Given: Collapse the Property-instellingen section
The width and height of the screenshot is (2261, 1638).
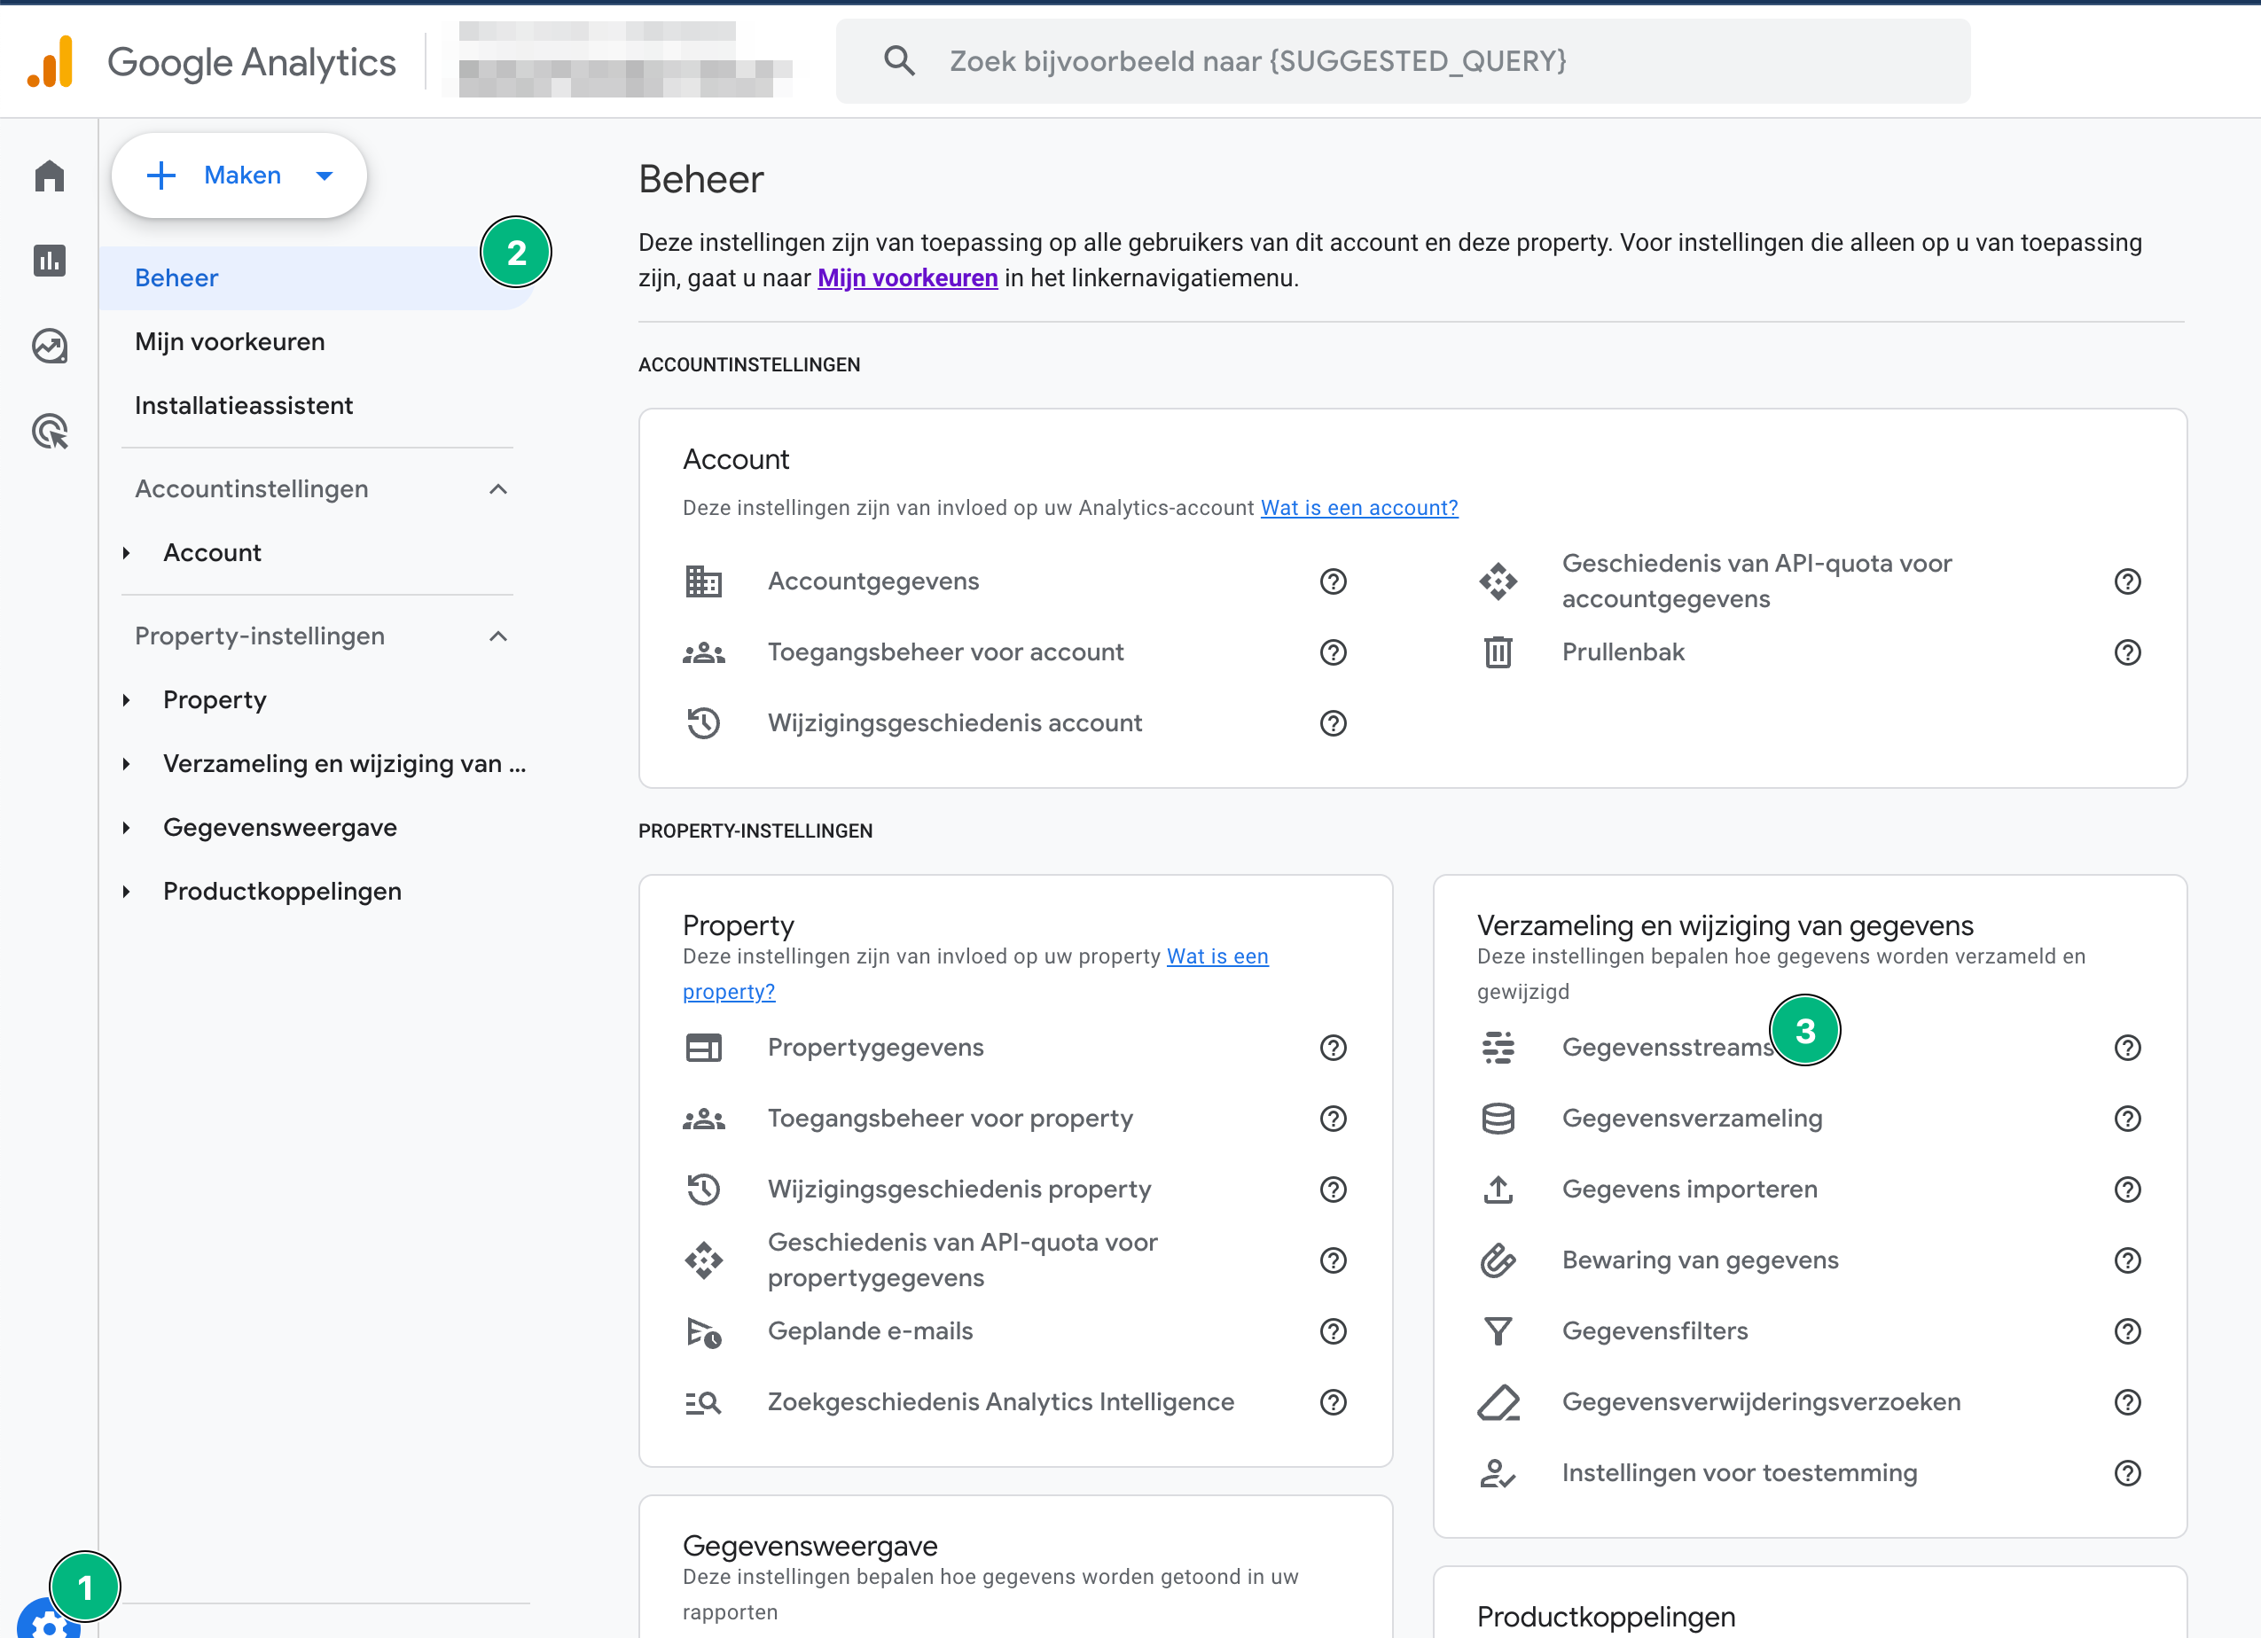Looking at the screenshot, I should point(498,636).
